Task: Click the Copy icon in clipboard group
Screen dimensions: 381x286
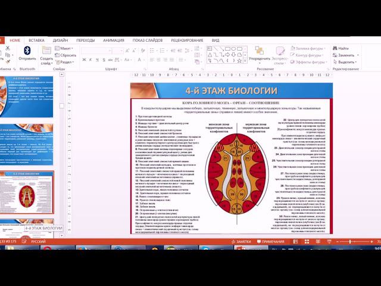Action: (x=8, y=55)
